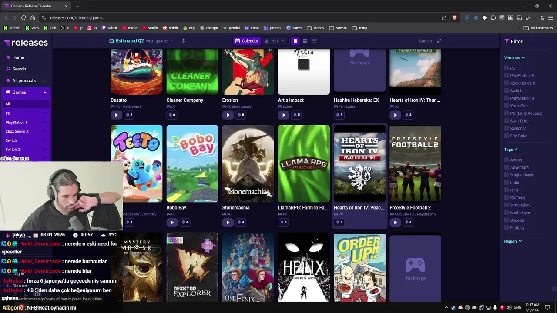This screenshot has width=557, height=313.
Task: Play the Erosion trailer
Action: [x=228, y=115]
